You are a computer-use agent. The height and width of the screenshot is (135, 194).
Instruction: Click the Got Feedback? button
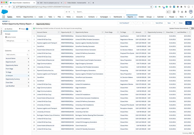pos(124,23)
